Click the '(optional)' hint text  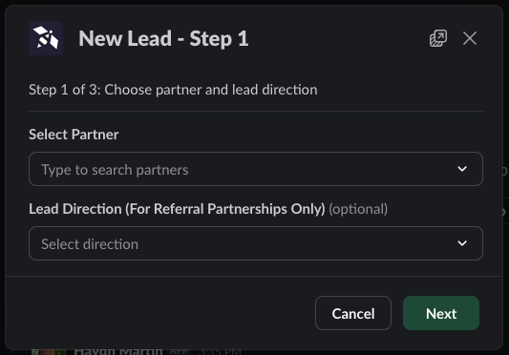point(358,209)
